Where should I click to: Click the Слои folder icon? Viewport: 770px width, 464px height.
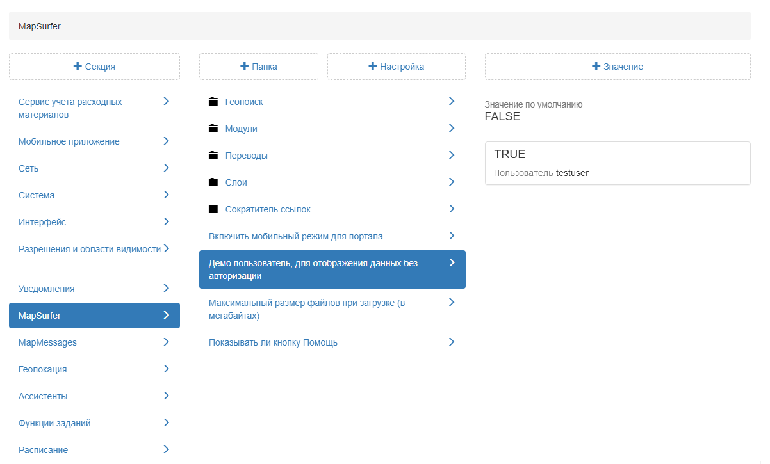coord(213,182)
